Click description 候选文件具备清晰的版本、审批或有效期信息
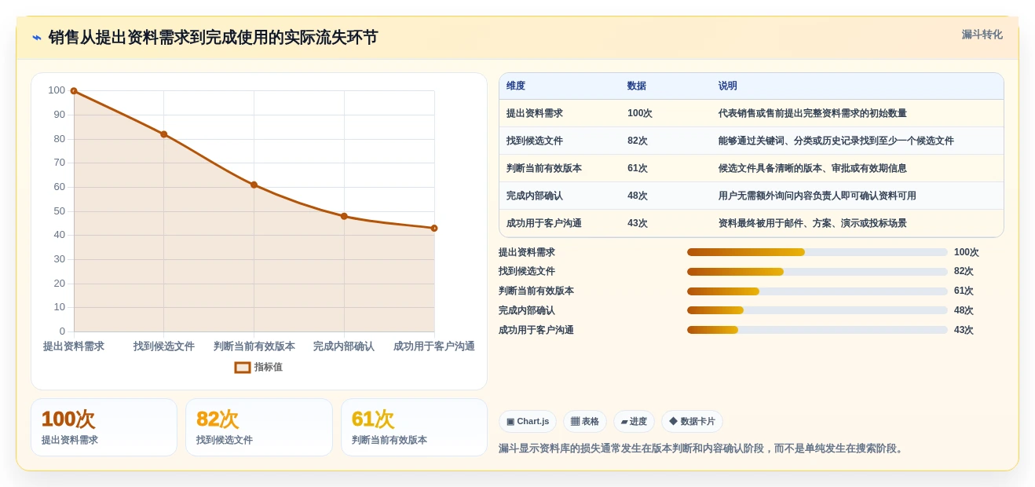Image resolution: width=1035 pixels, height=487 pixels. point(813,168)
